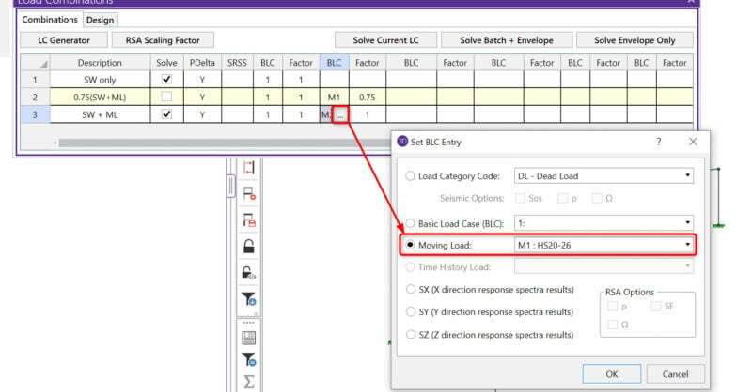The image size is (752, 392).
Task: Enable Solve checkbox for 0.75(SW+ML) row
Action: 167,97
